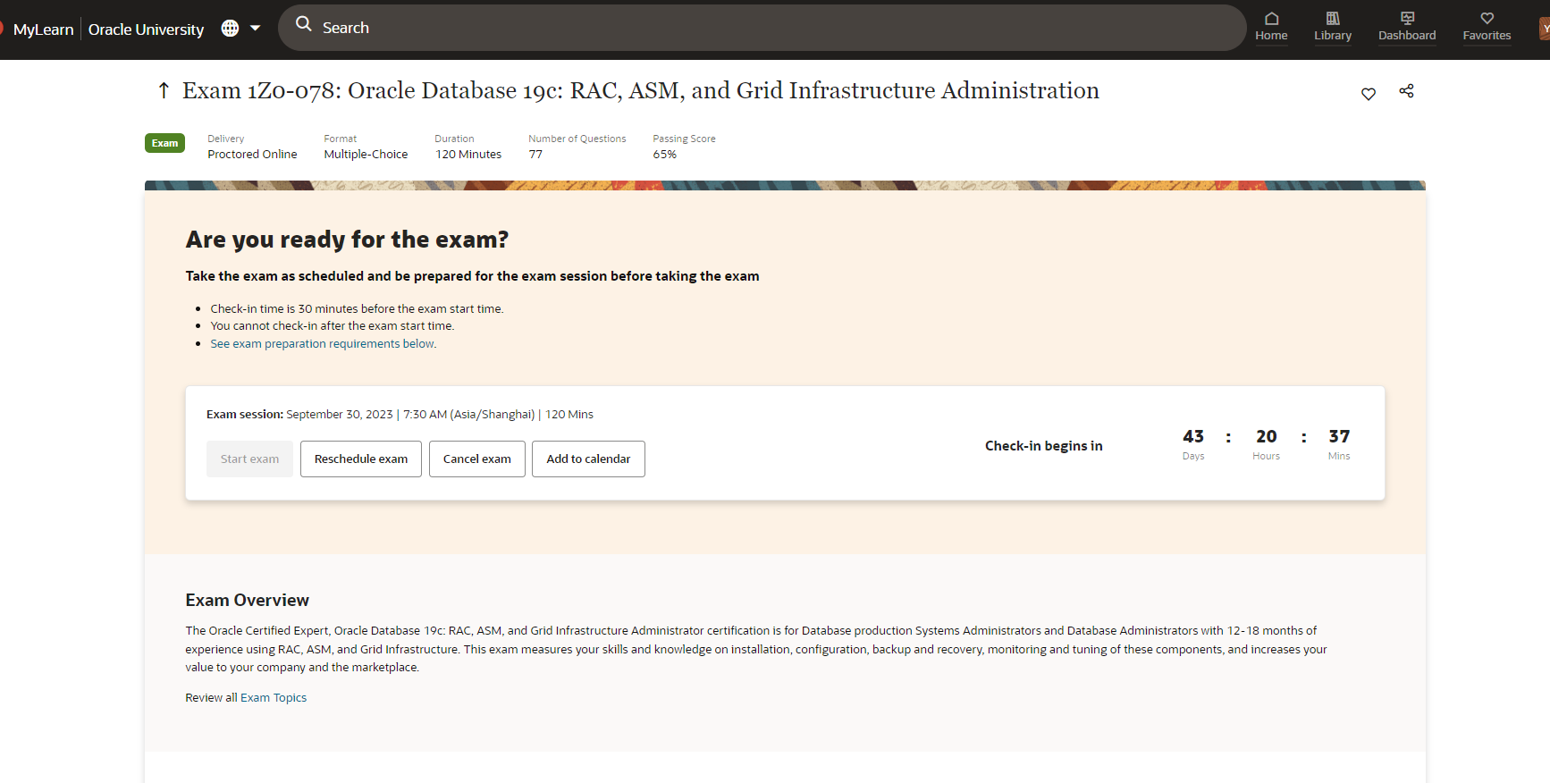Click the search magnifier icon
1550x783 pixels.
tap(304, 24)
